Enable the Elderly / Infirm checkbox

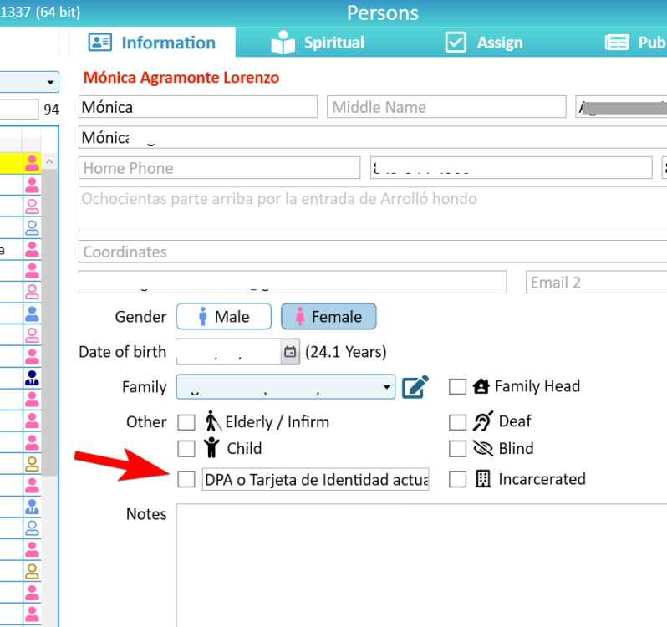(186, 422)
